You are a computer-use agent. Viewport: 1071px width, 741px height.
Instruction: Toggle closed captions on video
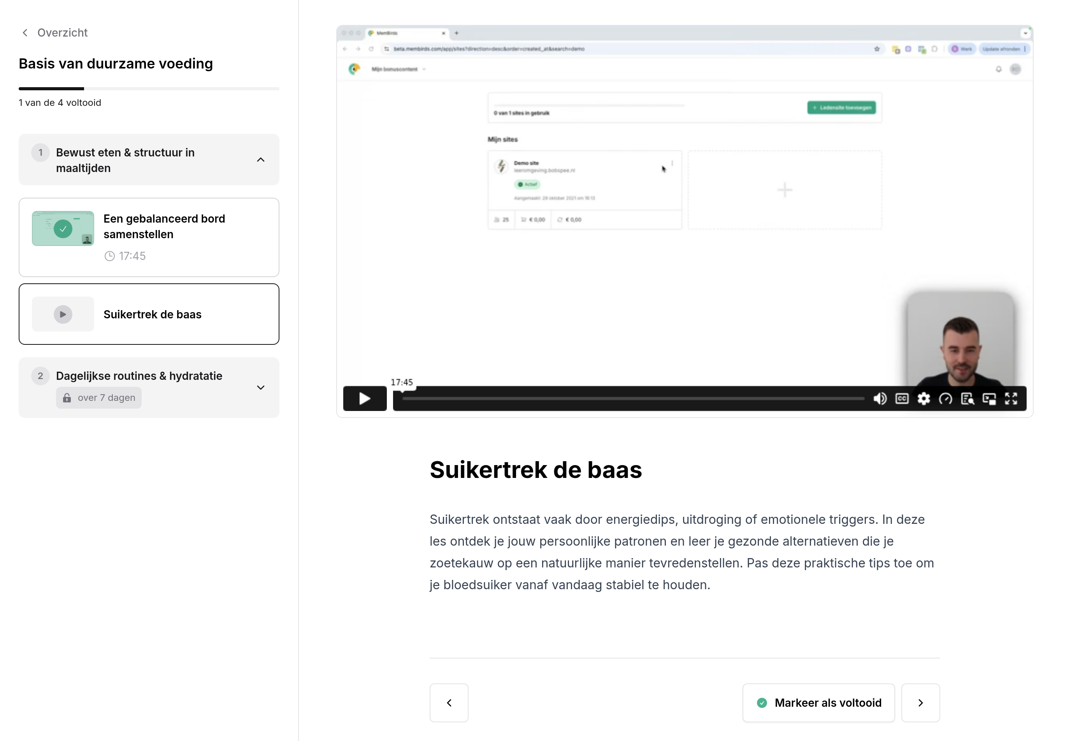pyautogui.click(x=902, y=399)
